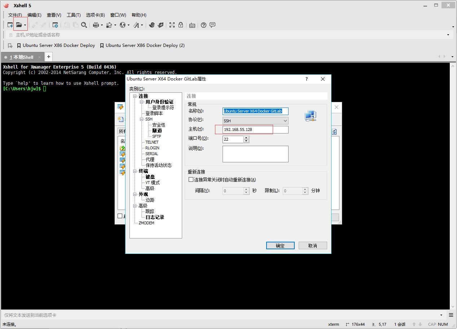457x329 pixels.
Task: Open the protocol dropdown showing SSH
Action: pos(286,120)
